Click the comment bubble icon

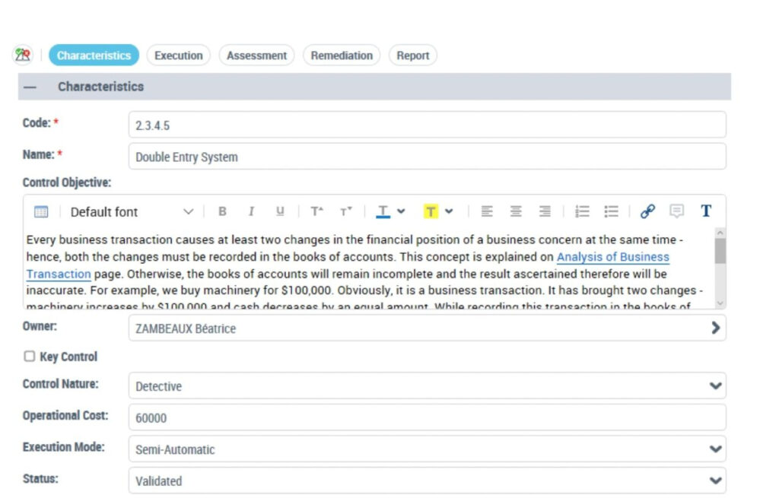click(676, 211)
